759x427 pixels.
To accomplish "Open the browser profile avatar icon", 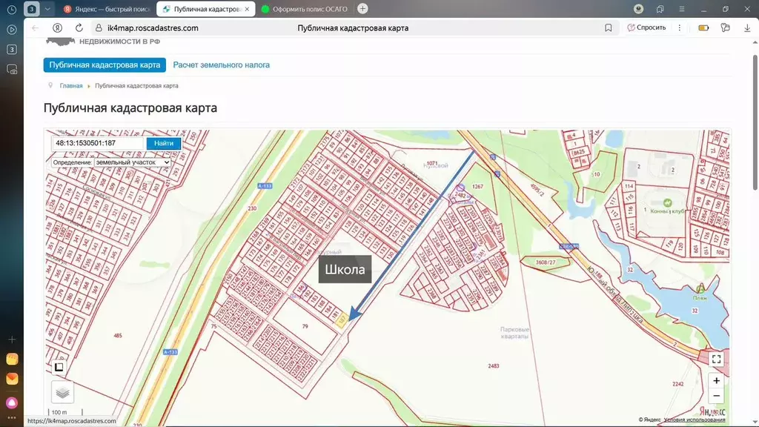I will (x=638, y=9).
